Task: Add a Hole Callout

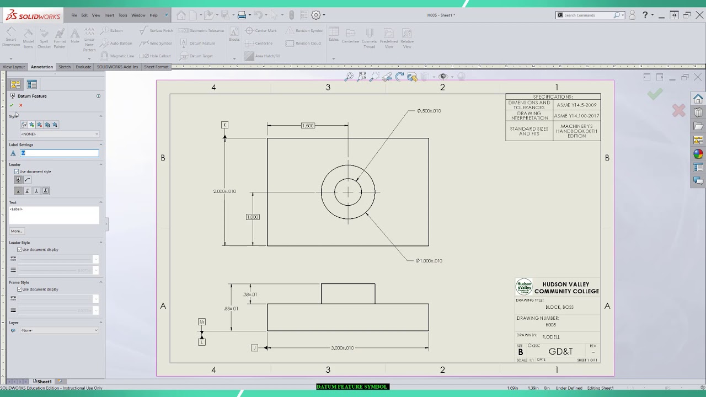Action: pos(156,56)
